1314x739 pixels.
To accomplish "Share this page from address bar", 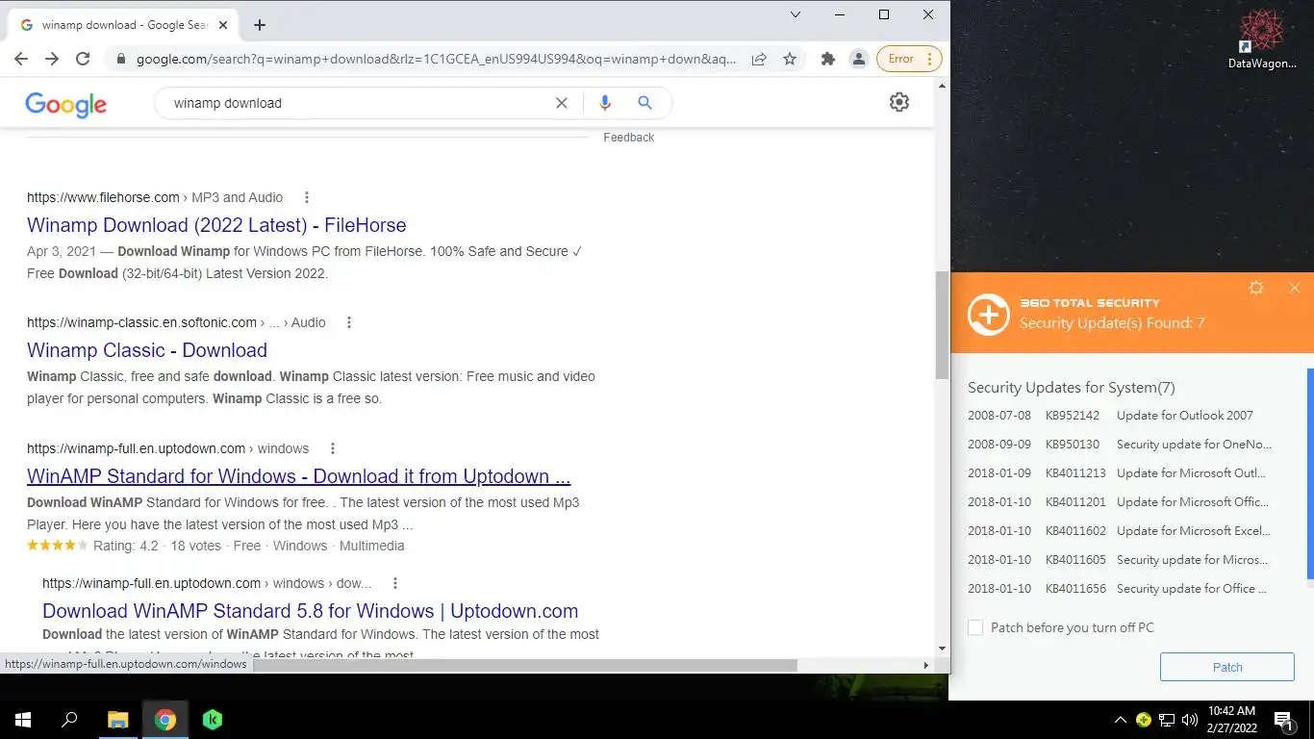I will coord(759,59).
